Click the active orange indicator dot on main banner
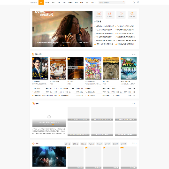This screenshot has width=169, height=169. click(x=63, y=45)
